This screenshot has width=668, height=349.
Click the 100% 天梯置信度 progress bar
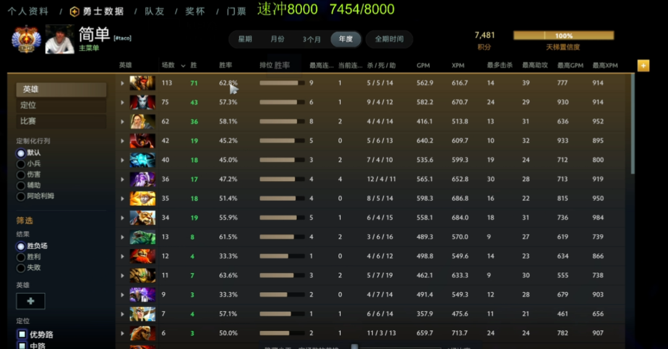[x=563, y=35]
